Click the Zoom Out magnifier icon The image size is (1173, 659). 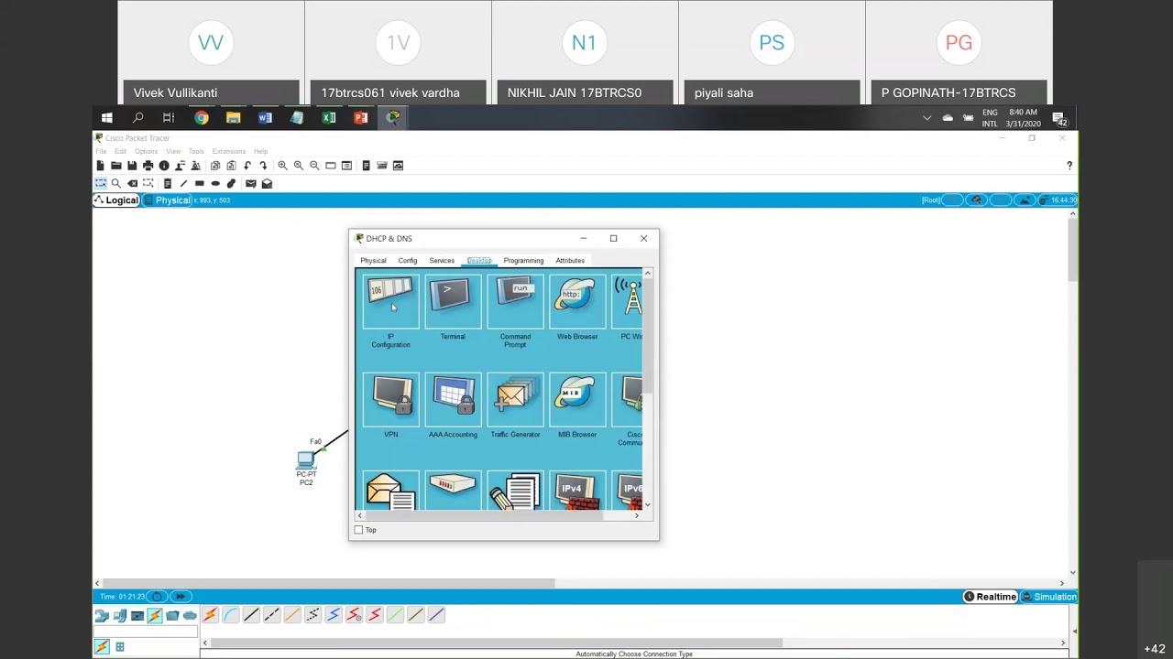click(314, 166)
